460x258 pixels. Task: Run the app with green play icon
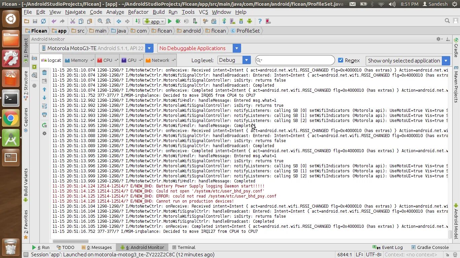click(x=170, y=21)
